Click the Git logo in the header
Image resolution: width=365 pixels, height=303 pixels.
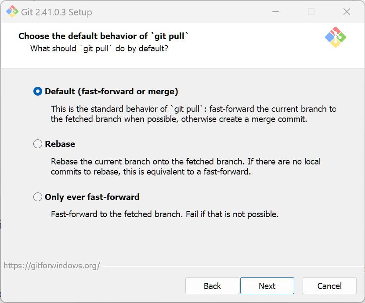coord(336,37)
